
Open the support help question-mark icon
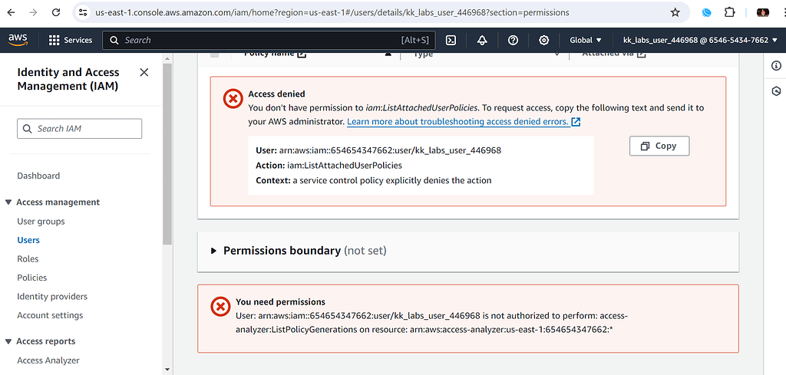tap(513, 40)
